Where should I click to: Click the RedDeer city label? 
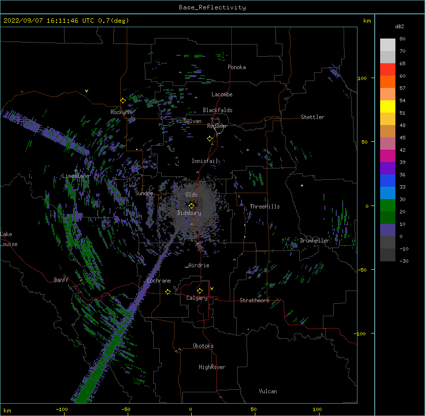pyautogui.click(x=217, y=126)
